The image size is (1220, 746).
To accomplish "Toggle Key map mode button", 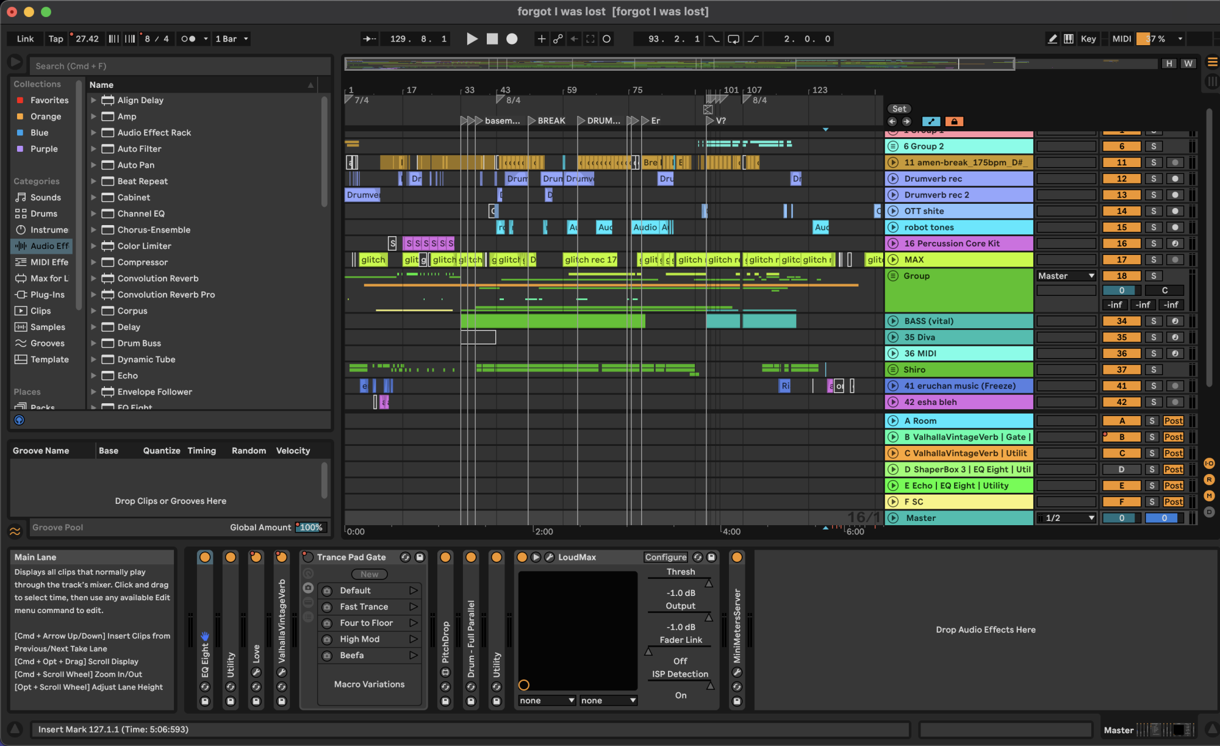I will click(1088, 38).
